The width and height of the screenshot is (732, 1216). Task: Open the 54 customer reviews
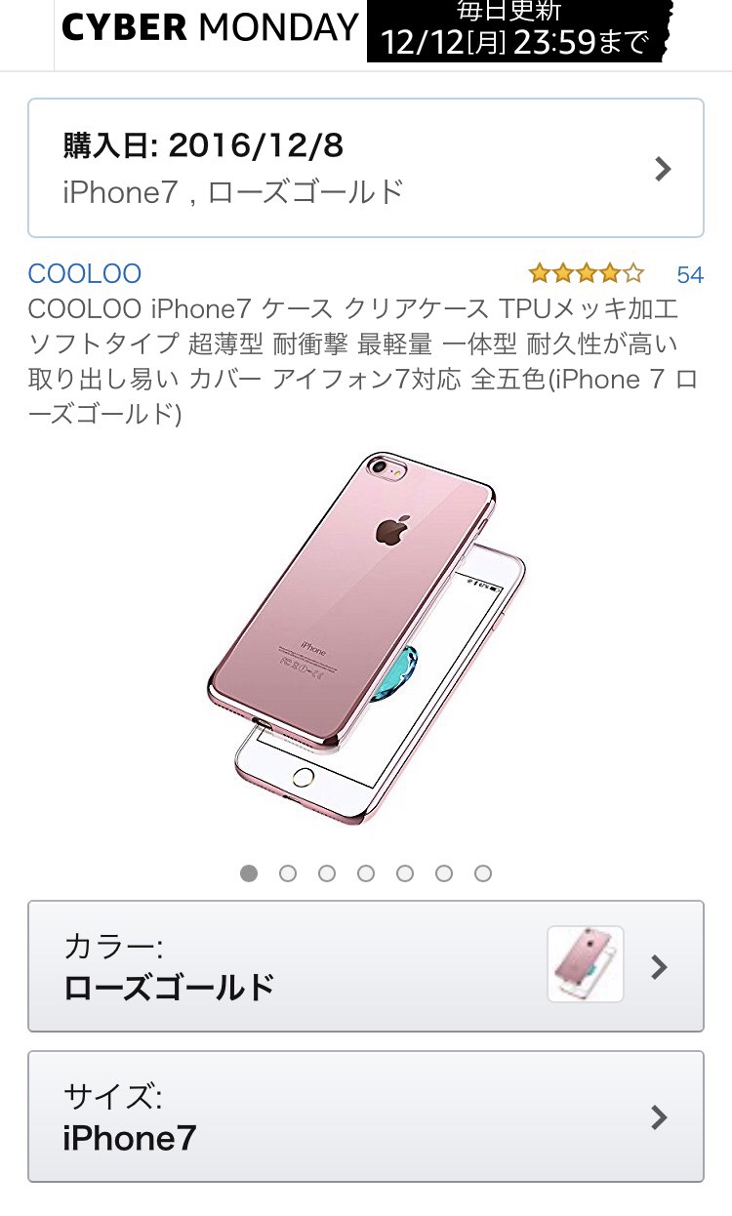[690, 275]
